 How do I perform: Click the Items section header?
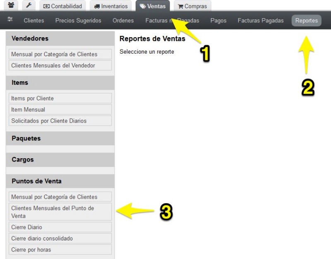point(60,83)
